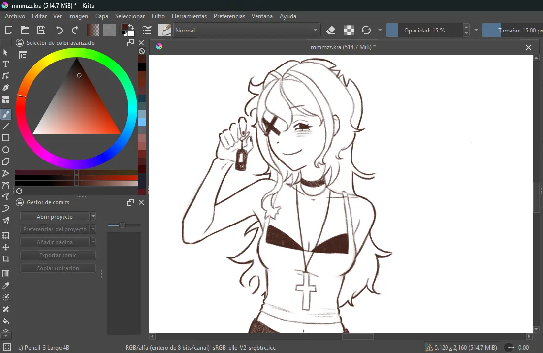Select the Select Shapes arrow tool
This screenshot has height=353, width=543.
point(5,52)
